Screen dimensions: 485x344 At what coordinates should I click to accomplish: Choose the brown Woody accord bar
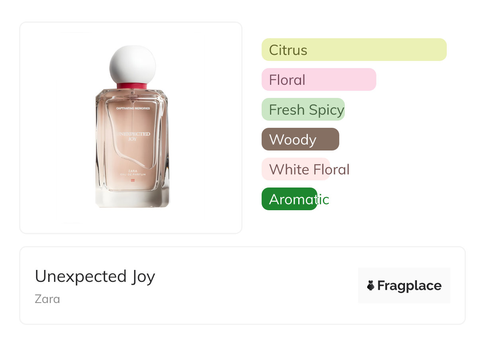pyautogui.click(x=300, y=139)
